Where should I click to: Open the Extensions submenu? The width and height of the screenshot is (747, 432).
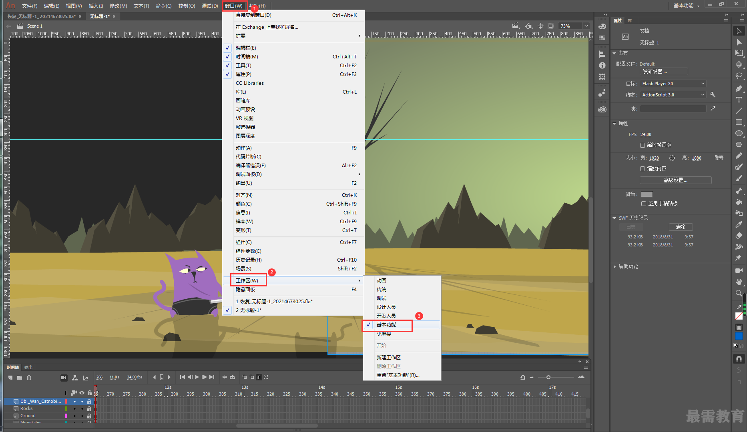(293, 36)
